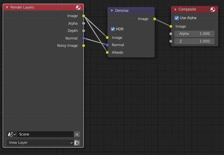Viewport: 224px width, 155px height.
Task: Click Composite Z input socket
Action: coord(171,41)
